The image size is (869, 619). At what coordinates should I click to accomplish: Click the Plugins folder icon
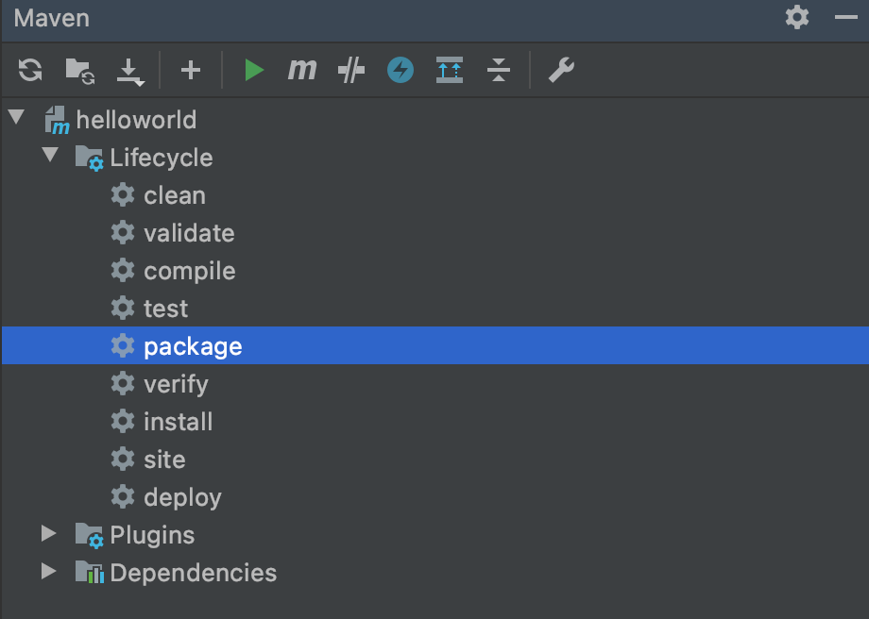89,535
